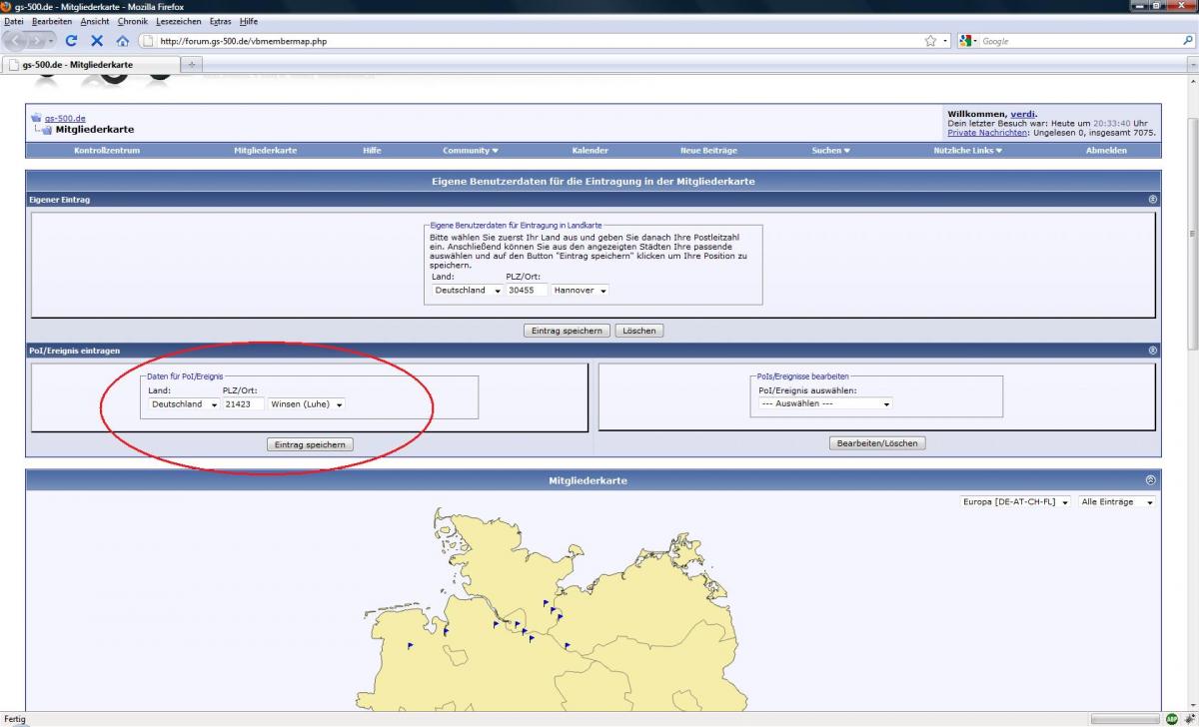Image resolution: width=1199 pixels, height=727 pixels.
Task: Click the Private Nachrichten link
Action: pos(986,132)
